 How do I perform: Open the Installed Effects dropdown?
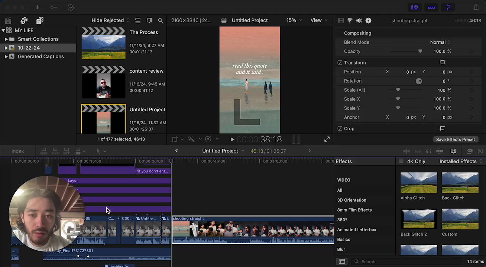point(461,161)
